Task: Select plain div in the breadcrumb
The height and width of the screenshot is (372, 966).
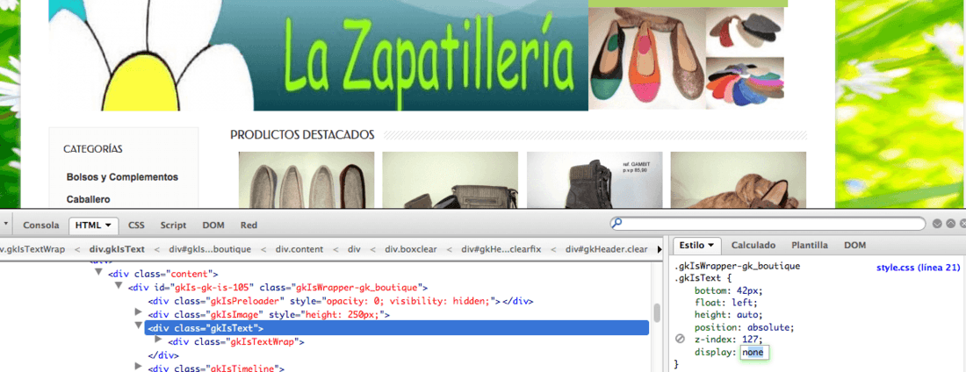Action: [x=354, y=249]
